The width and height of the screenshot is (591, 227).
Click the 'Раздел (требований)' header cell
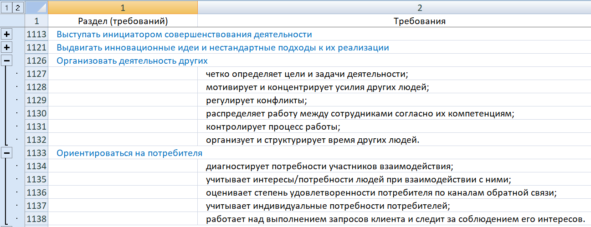point(123,21)
